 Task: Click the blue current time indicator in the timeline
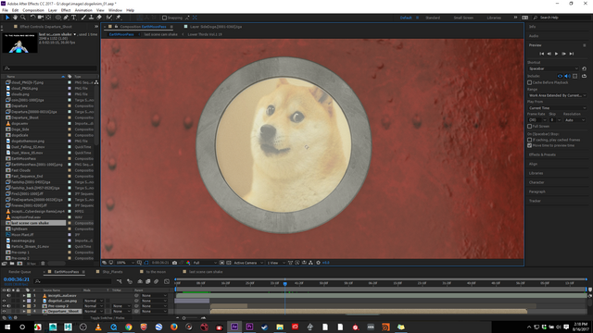(284, 283)
